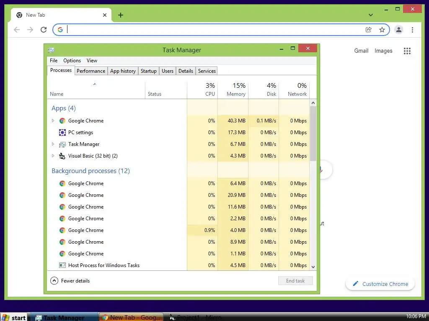Open Chrome's three-dot menu icon
This screenshot has height=321, width=429.
coord(412,30)
